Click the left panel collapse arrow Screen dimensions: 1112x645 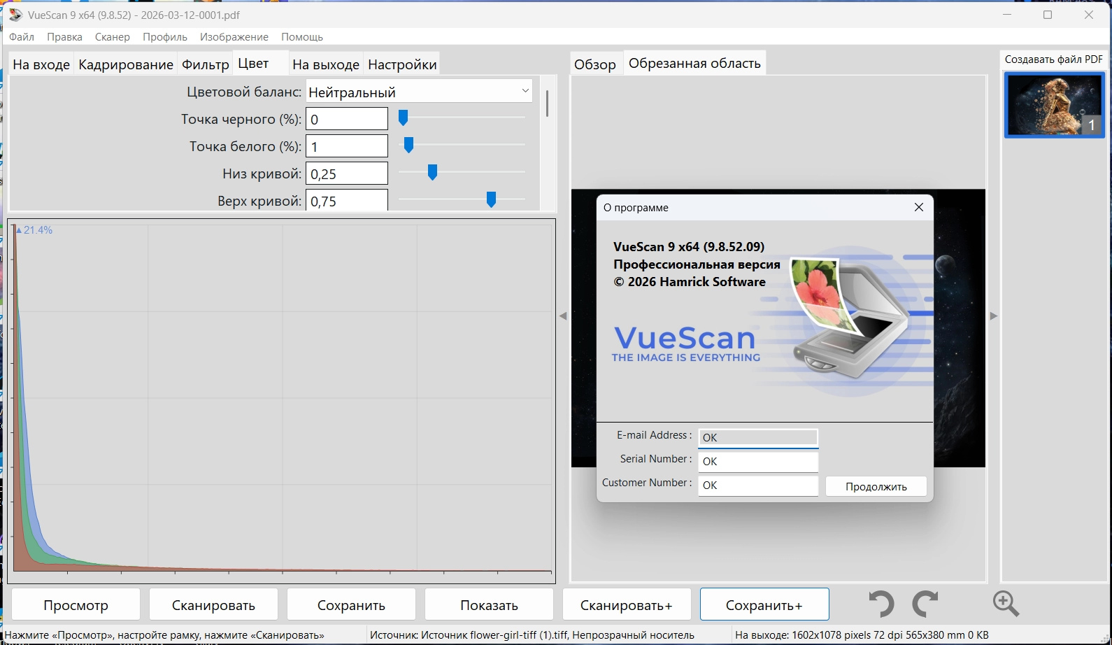point(563,316)
